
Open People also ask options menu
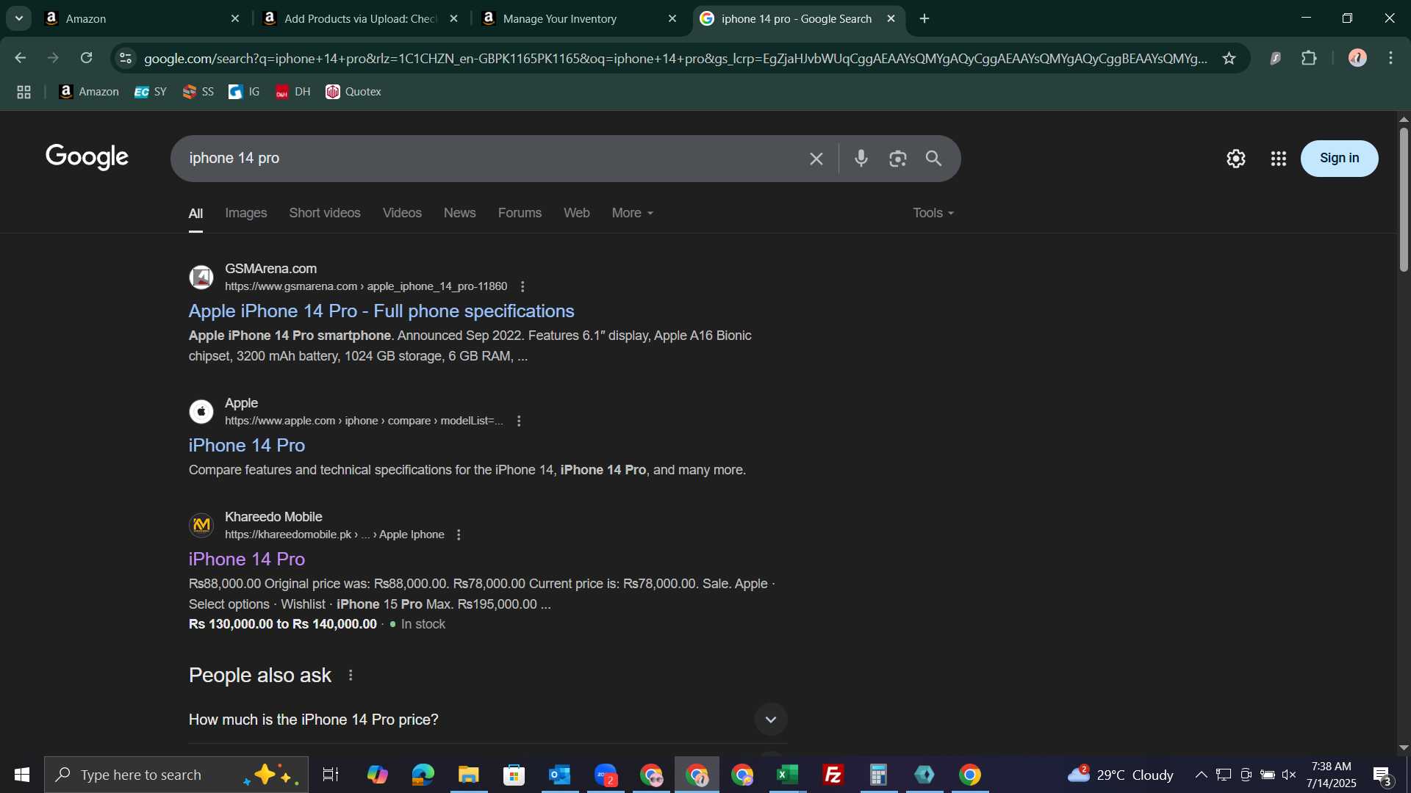[x=351, y=676]
